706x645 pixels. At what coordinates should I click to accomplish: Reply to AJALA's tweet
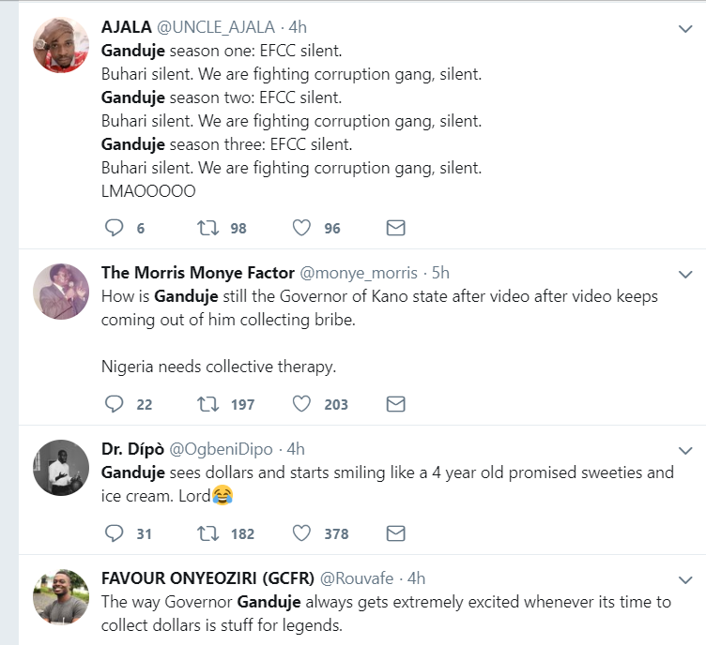(x=114, y=228)
